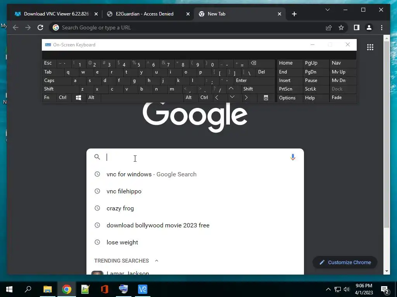Reload the page in Chrome
Viewport: 397px width, 297px height.
tap(40, 27)
